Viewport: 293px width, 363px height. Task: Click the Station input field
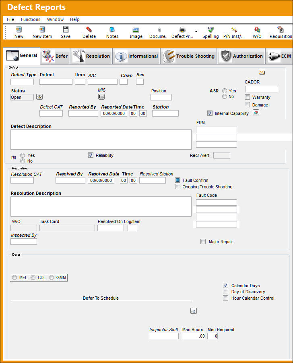pyautogui.click(x=165, y=113)
